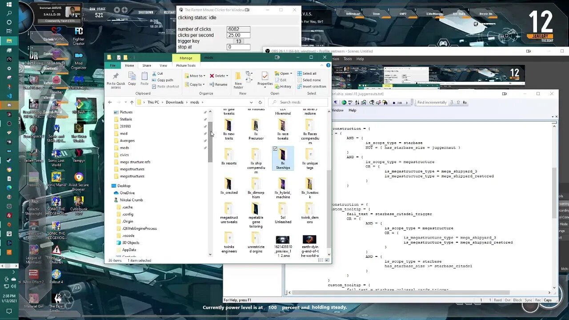This screenshot has height=320, width=569.
Task: Select the Manage contextual tab
Action: coord(186,58)
